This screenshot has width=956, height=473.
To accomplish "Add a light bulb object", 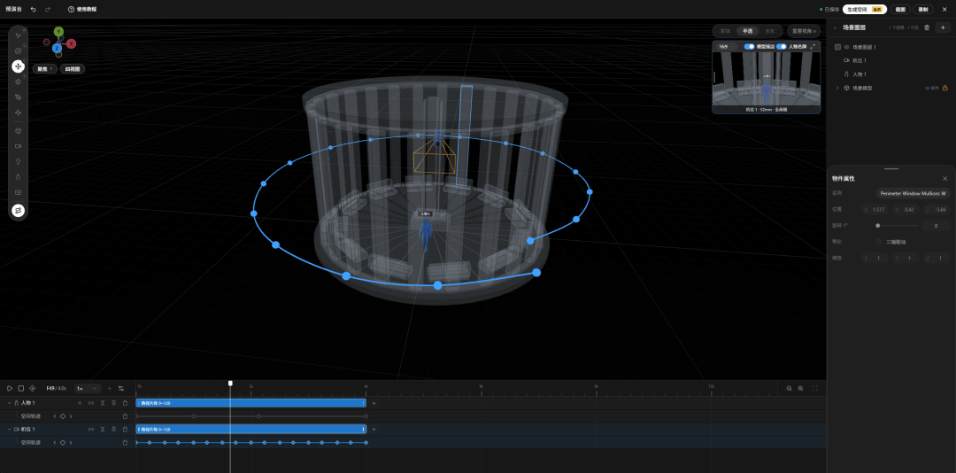I will [19, 162].
